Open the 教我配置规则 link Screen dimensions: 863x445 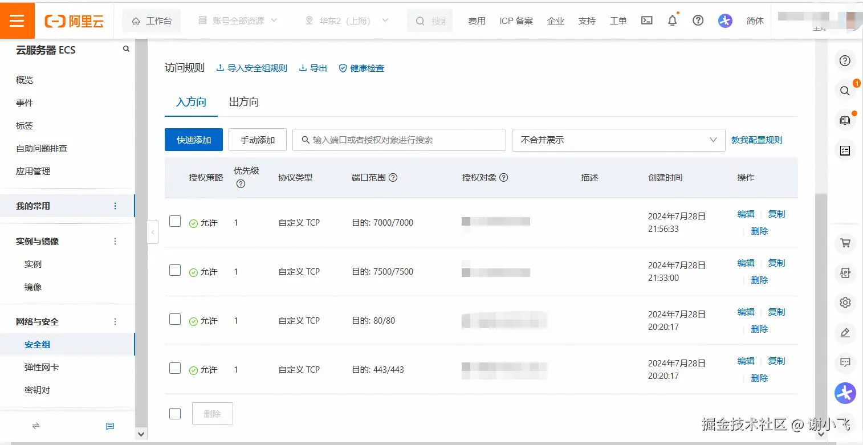[x=757, y=140]
